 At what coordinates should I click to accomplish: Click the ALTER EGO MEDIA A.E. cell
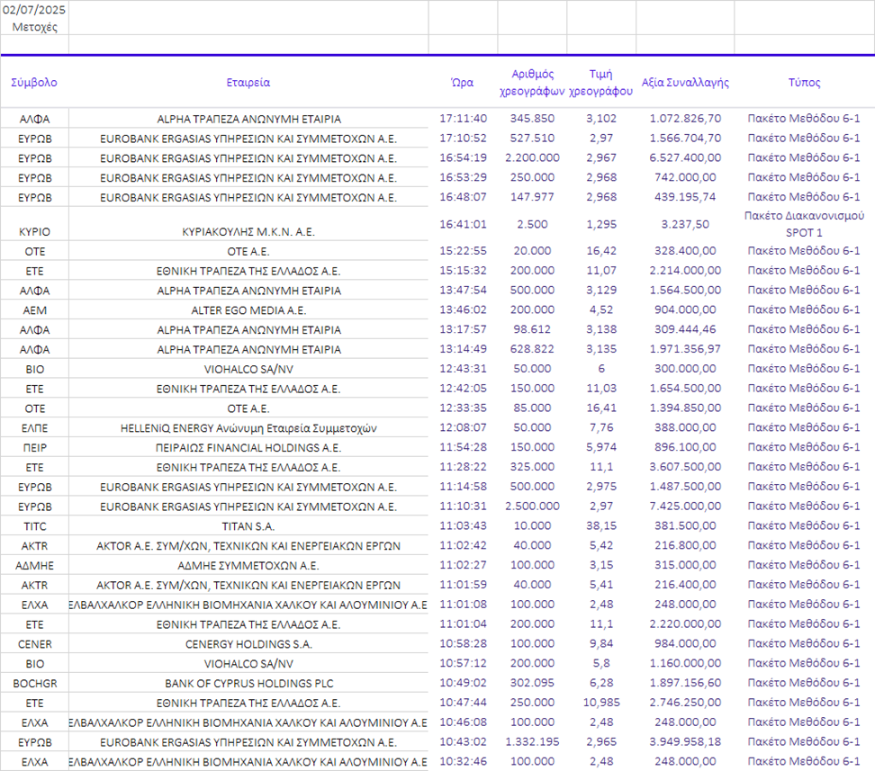point(248,309)
